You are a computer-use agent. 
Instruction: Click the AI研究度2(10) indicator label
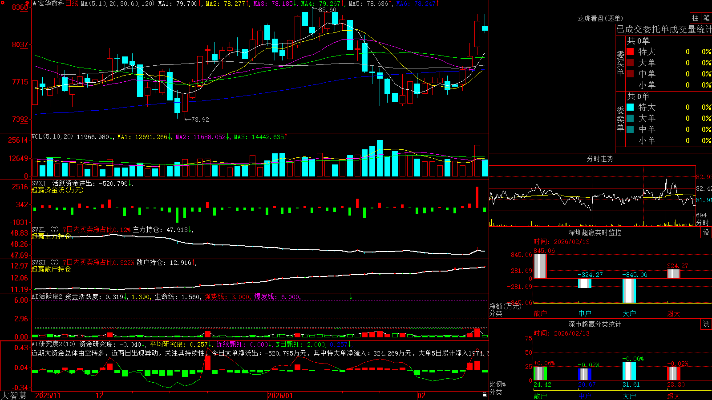point(53,344)
